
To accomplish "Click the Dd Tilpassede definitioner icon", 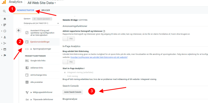I will coord(27,100).
